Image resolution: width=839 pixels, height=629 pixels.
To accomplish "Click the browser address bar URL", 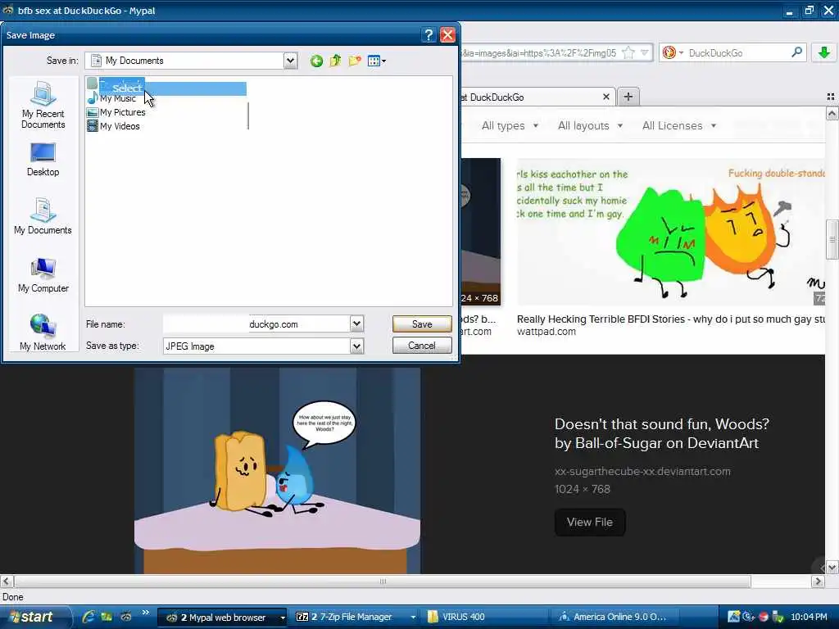I will pos(539,53).
